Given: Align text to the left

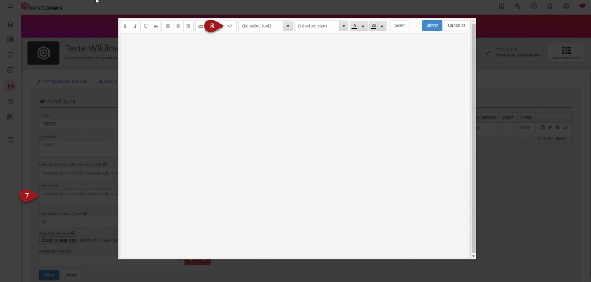Looking at the screenshot, I should (x=168, y=26).
